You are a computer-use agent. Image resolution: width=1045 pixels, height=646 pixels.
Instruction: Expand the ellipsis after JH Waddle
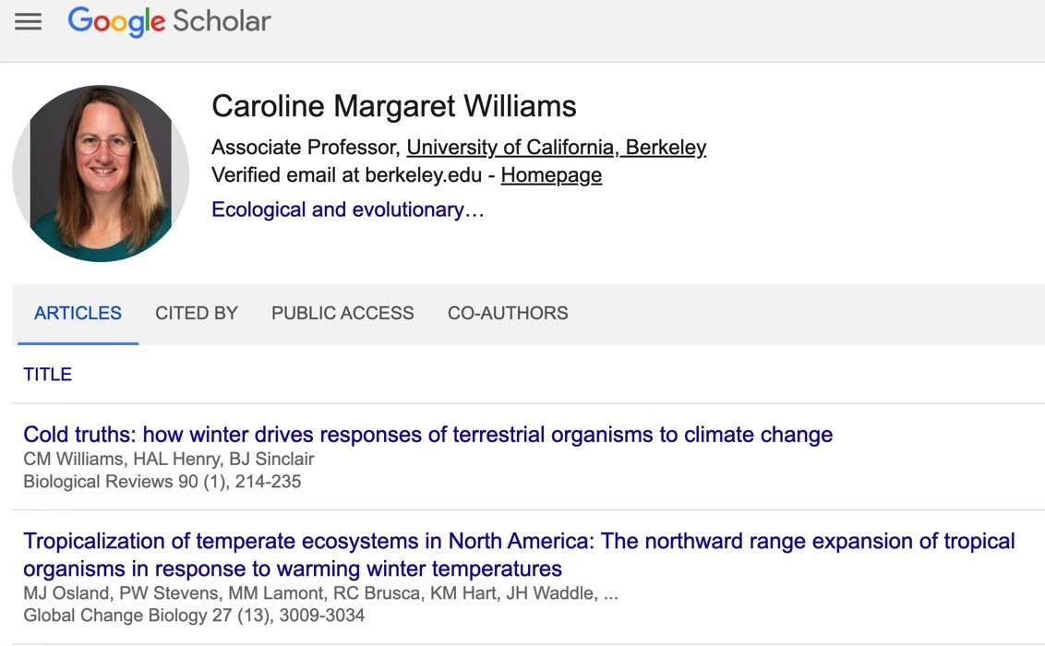(x=610, y=593)
